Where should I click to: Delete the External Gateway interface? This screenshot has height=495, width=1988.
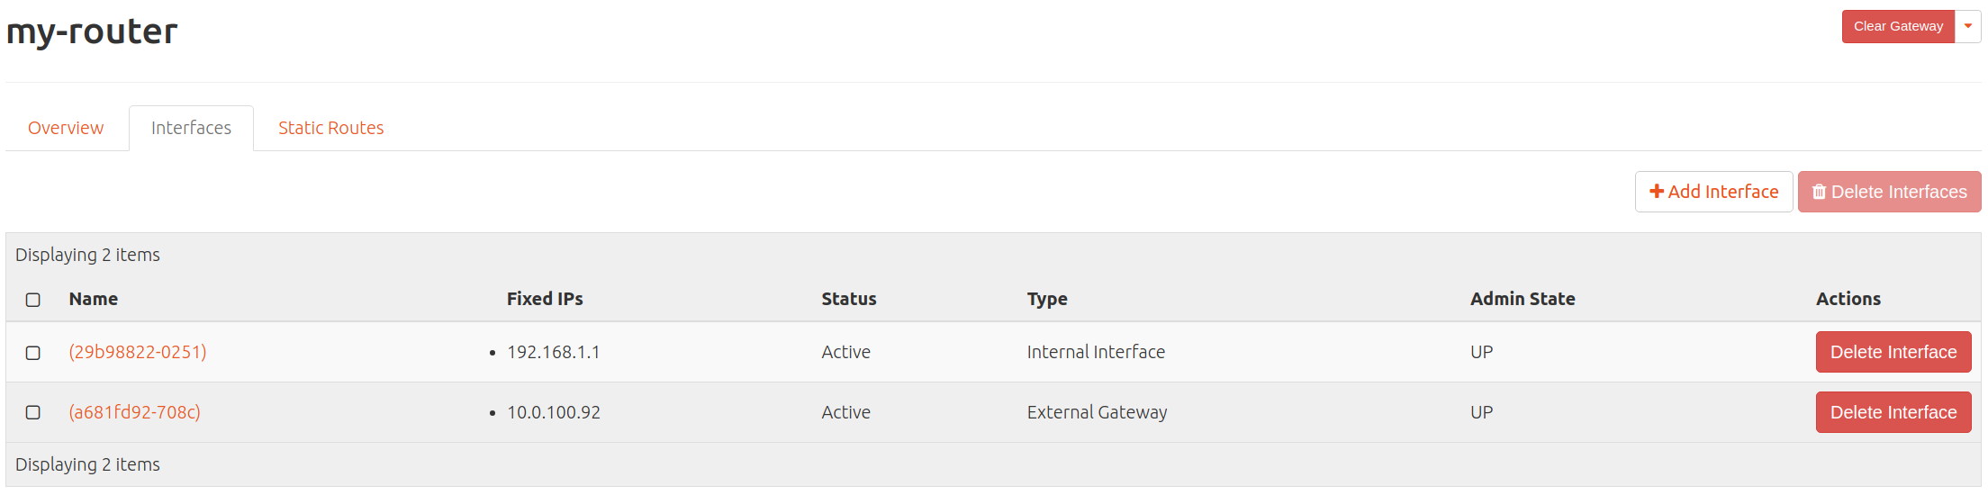point(1893,412)
